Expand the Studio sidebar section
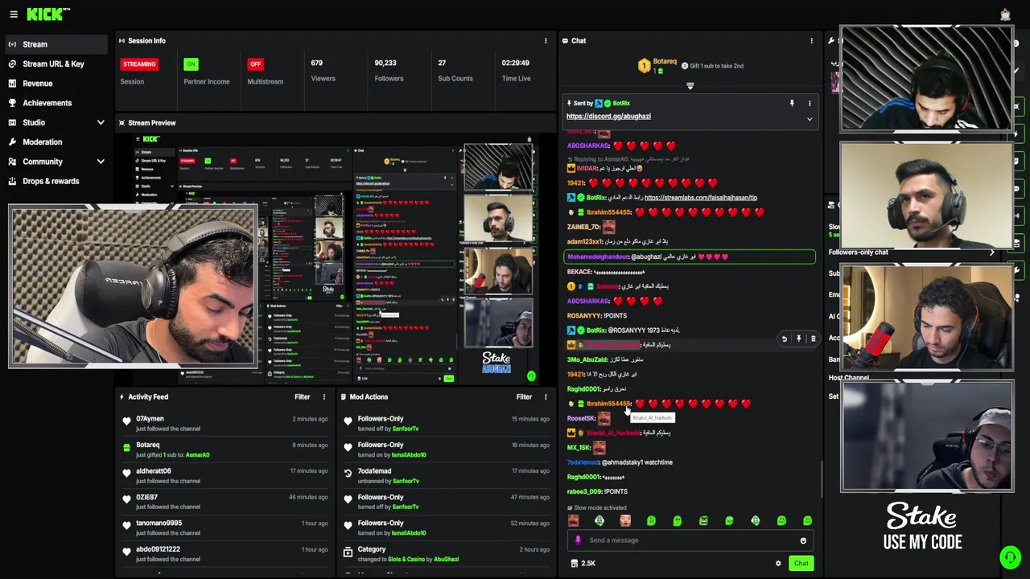 coord(101,123)
